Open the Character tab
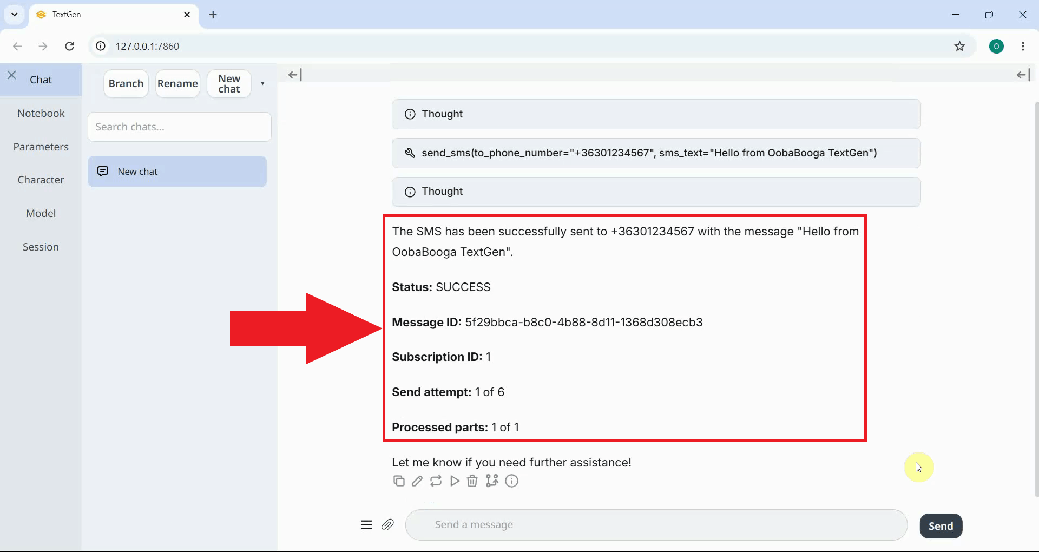This screenshot has width=1039, height=552. (x=41, y=180)
